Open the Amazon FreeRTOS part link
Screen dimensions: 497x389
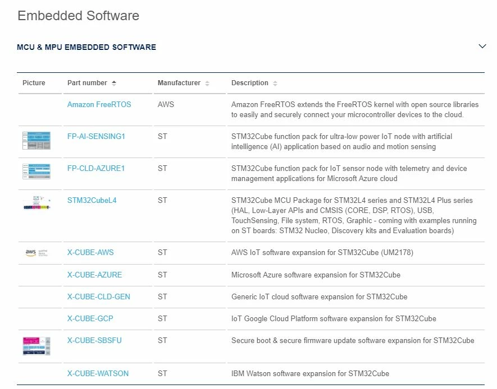point(99,104)
